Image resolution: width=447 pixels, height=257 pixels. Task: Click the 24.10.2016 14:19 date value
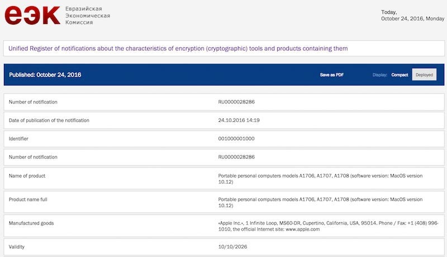tap(239, 120)
